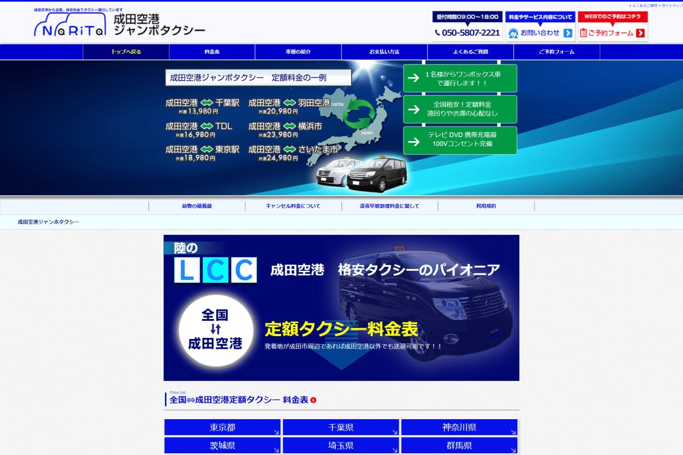Click the LCC taxi promotional banner image
Viewport: 683px width, 455px height.
point(341,308)
